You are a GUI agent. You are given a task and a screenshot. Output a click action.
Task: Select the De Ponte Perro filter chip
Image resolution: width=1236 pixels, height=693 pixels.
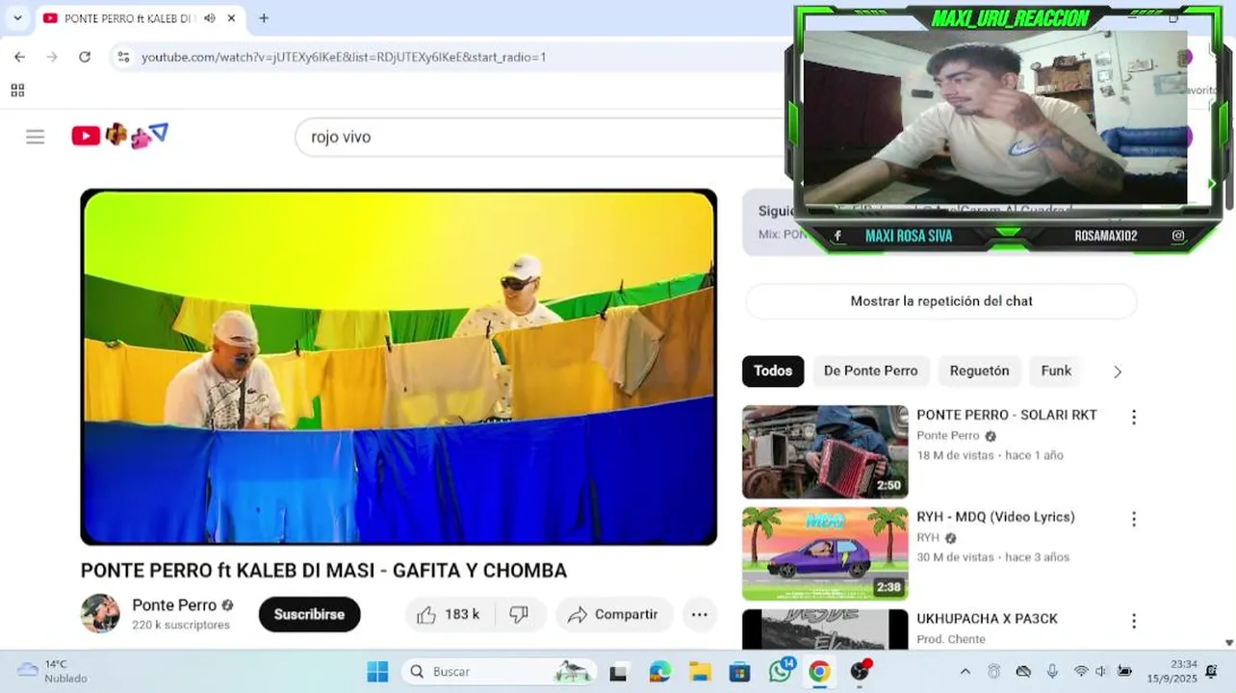[871, 371]
